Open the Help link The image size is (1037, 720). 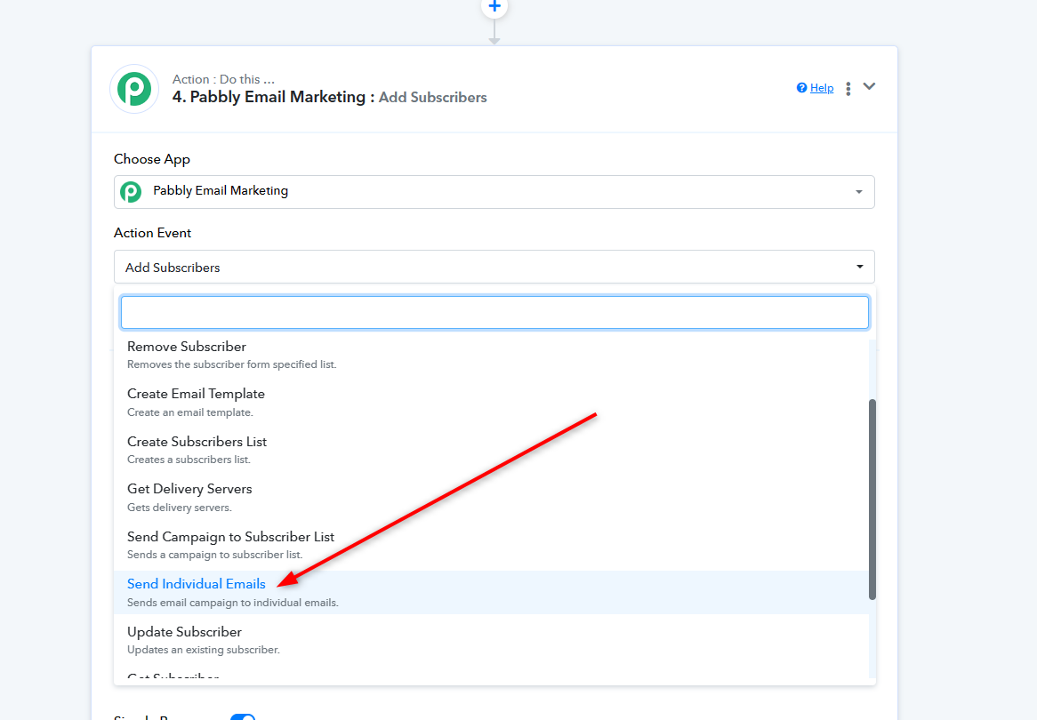coord(822,88)
